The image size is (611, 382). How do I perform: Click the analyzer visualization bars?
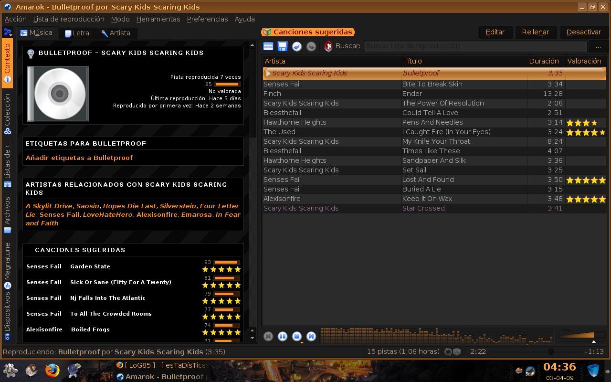point(437,336)
